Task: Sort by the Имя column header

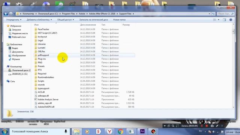Action: (x=36, y=25)
